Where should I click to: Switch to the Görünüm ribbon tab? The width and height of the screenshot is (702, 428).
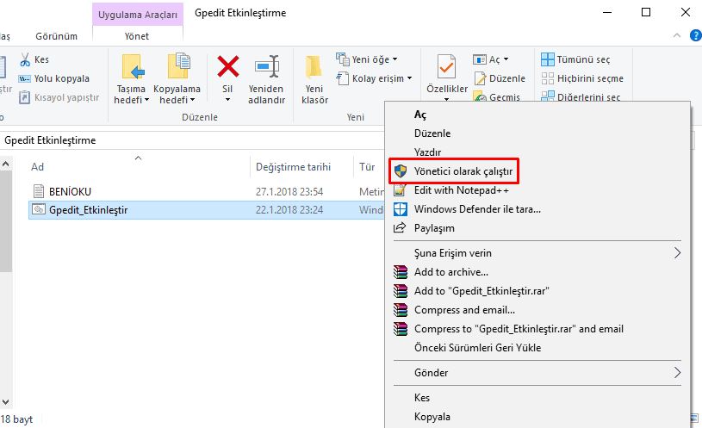(56, 37)
